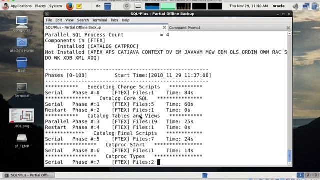Click the terminal scrollbar down arrow
320x180 pixels.
[x=289, y=163]
